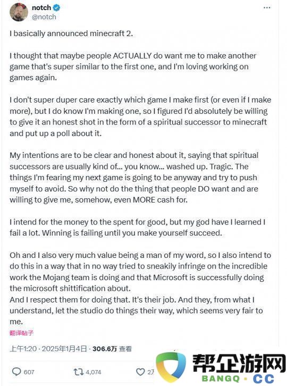The width and height of the screenshot is (287, 386).
Task: Click the paragraph beginning "My intentions are"
Action: (x=134, y=178)
